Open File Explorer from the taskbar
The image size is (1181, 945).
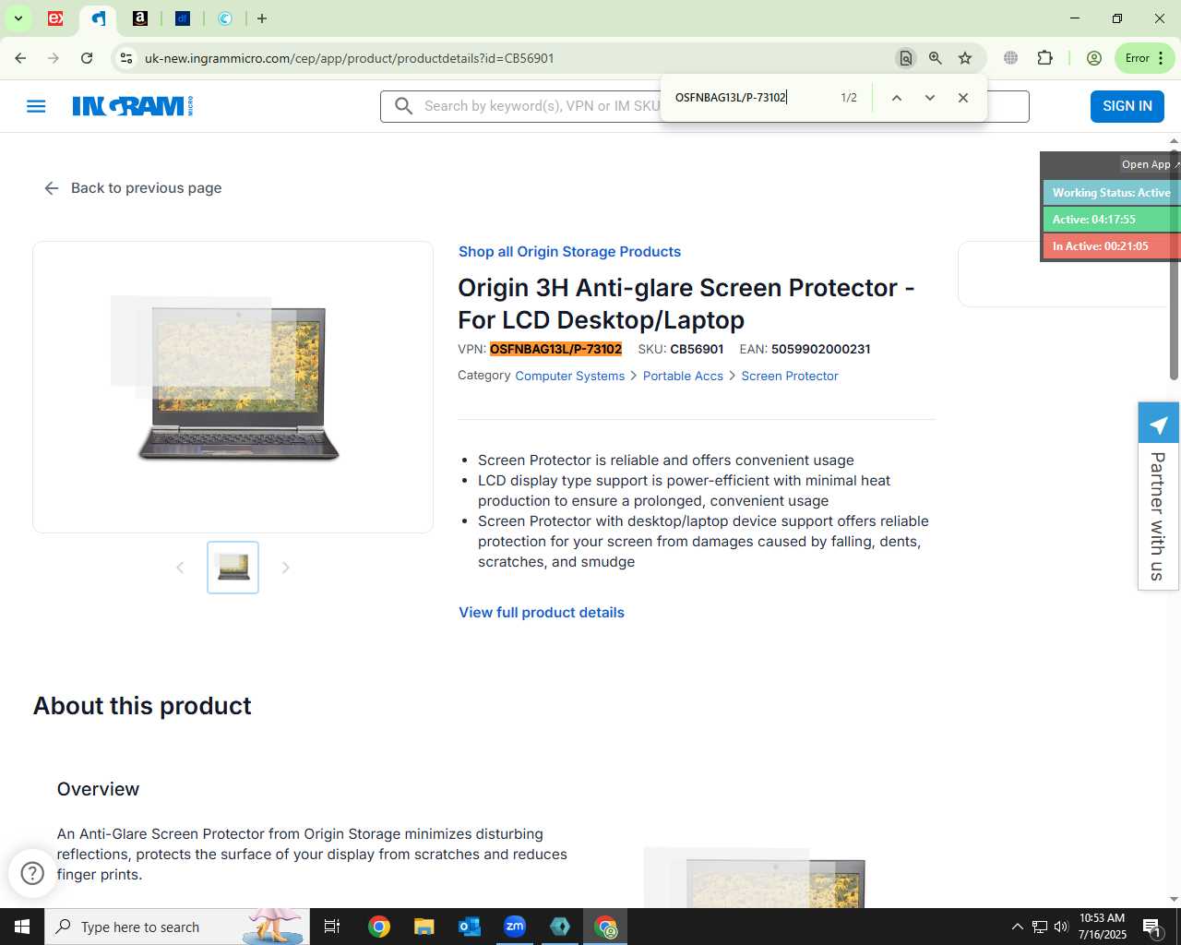pos(423,927)
